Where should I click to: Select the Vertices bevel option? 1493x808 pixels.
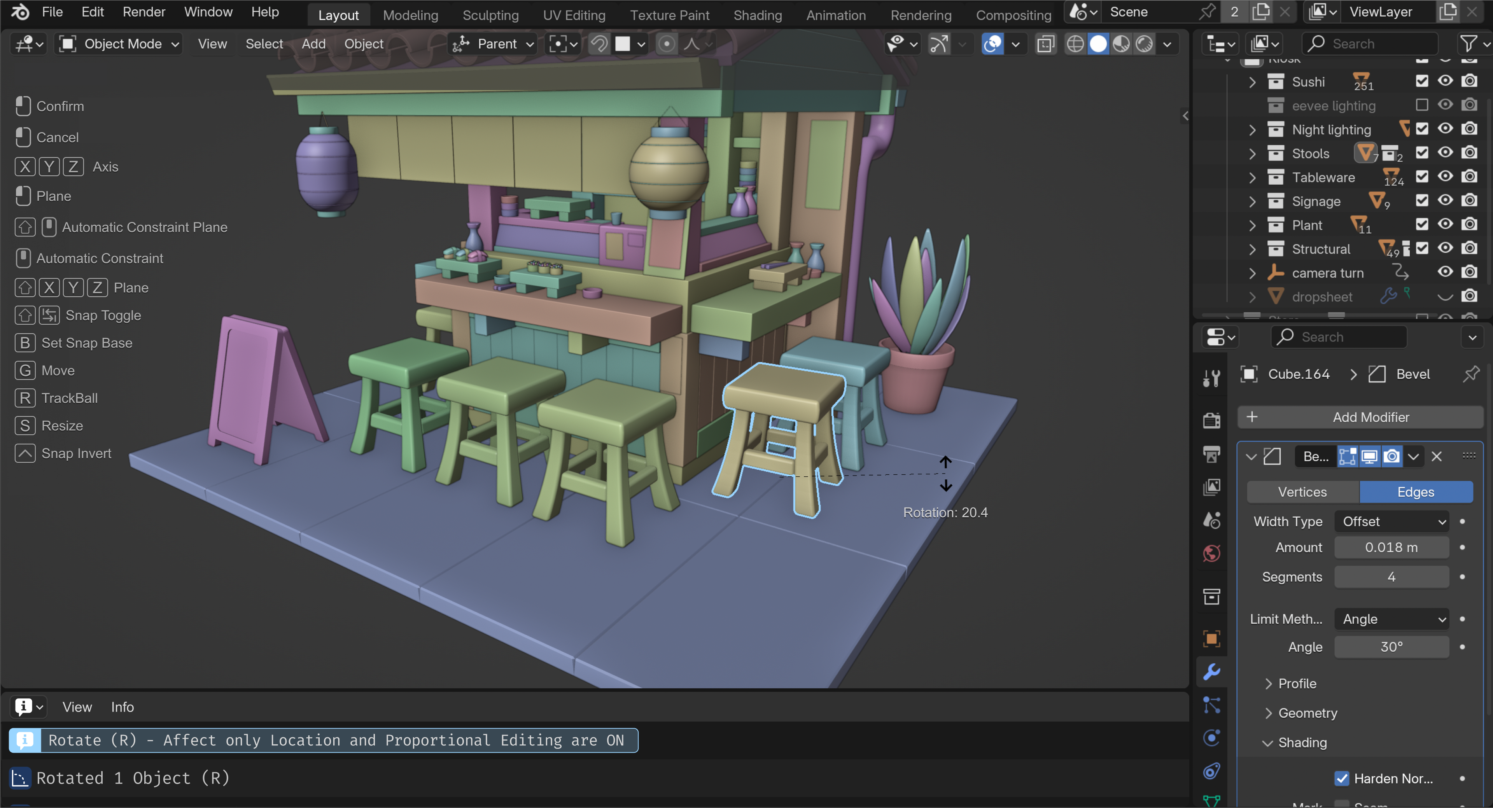pyautogui.click(x=1302, y=492)
